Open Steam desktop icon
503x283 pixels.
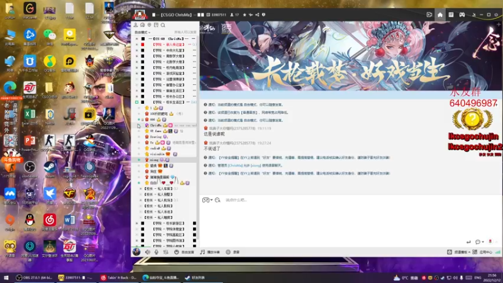tap(50, 169)
